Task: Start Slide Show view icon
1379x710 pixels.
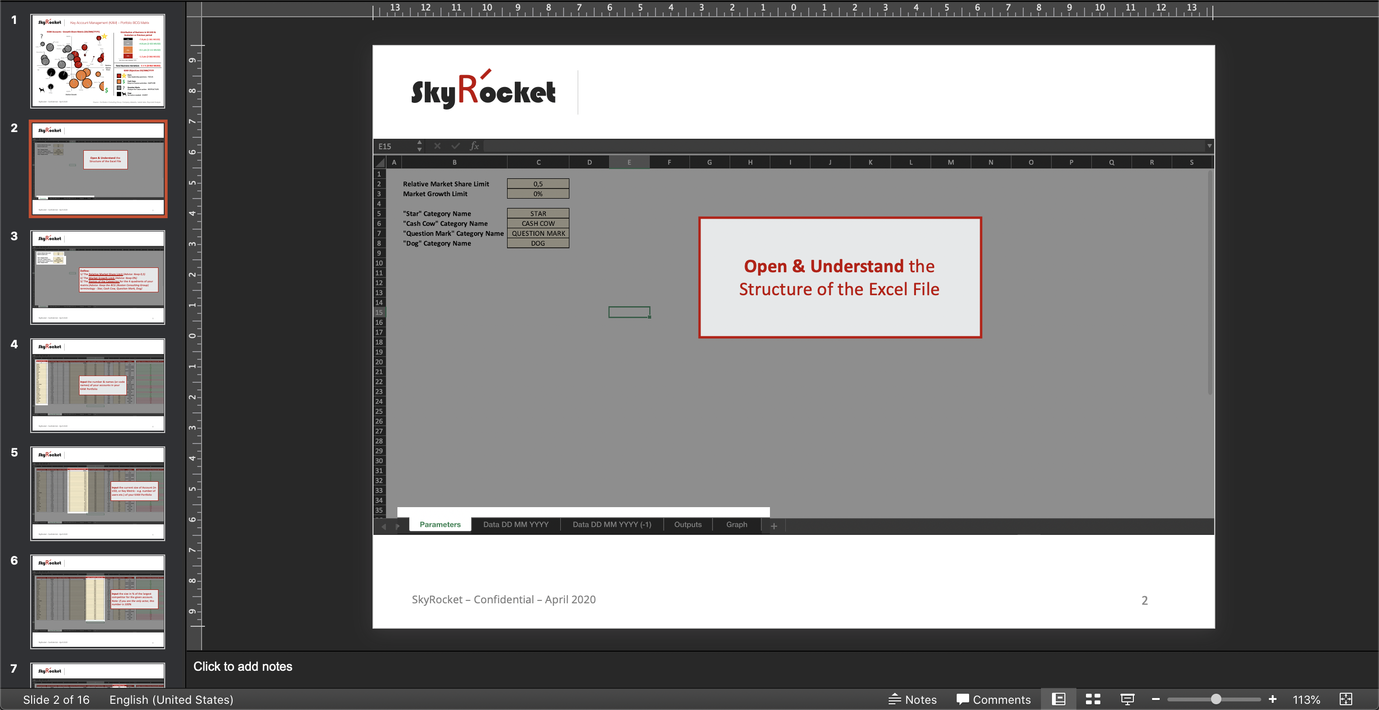Action: 1128,699
